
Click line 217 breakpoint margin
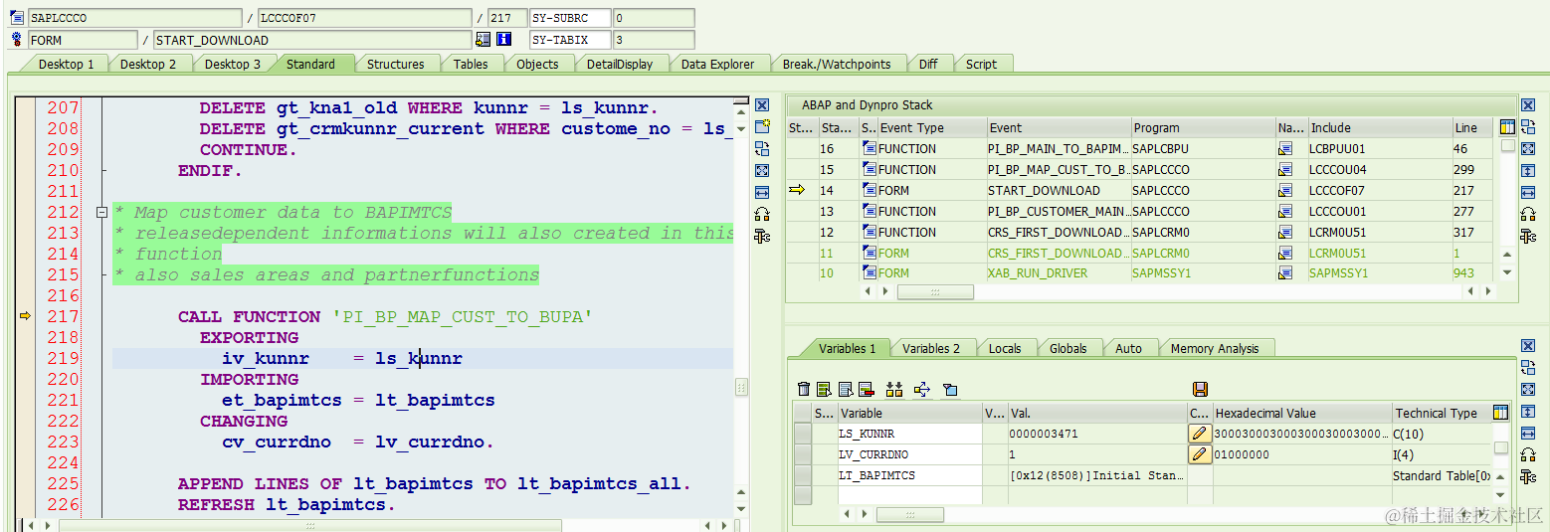coord(26,316)
